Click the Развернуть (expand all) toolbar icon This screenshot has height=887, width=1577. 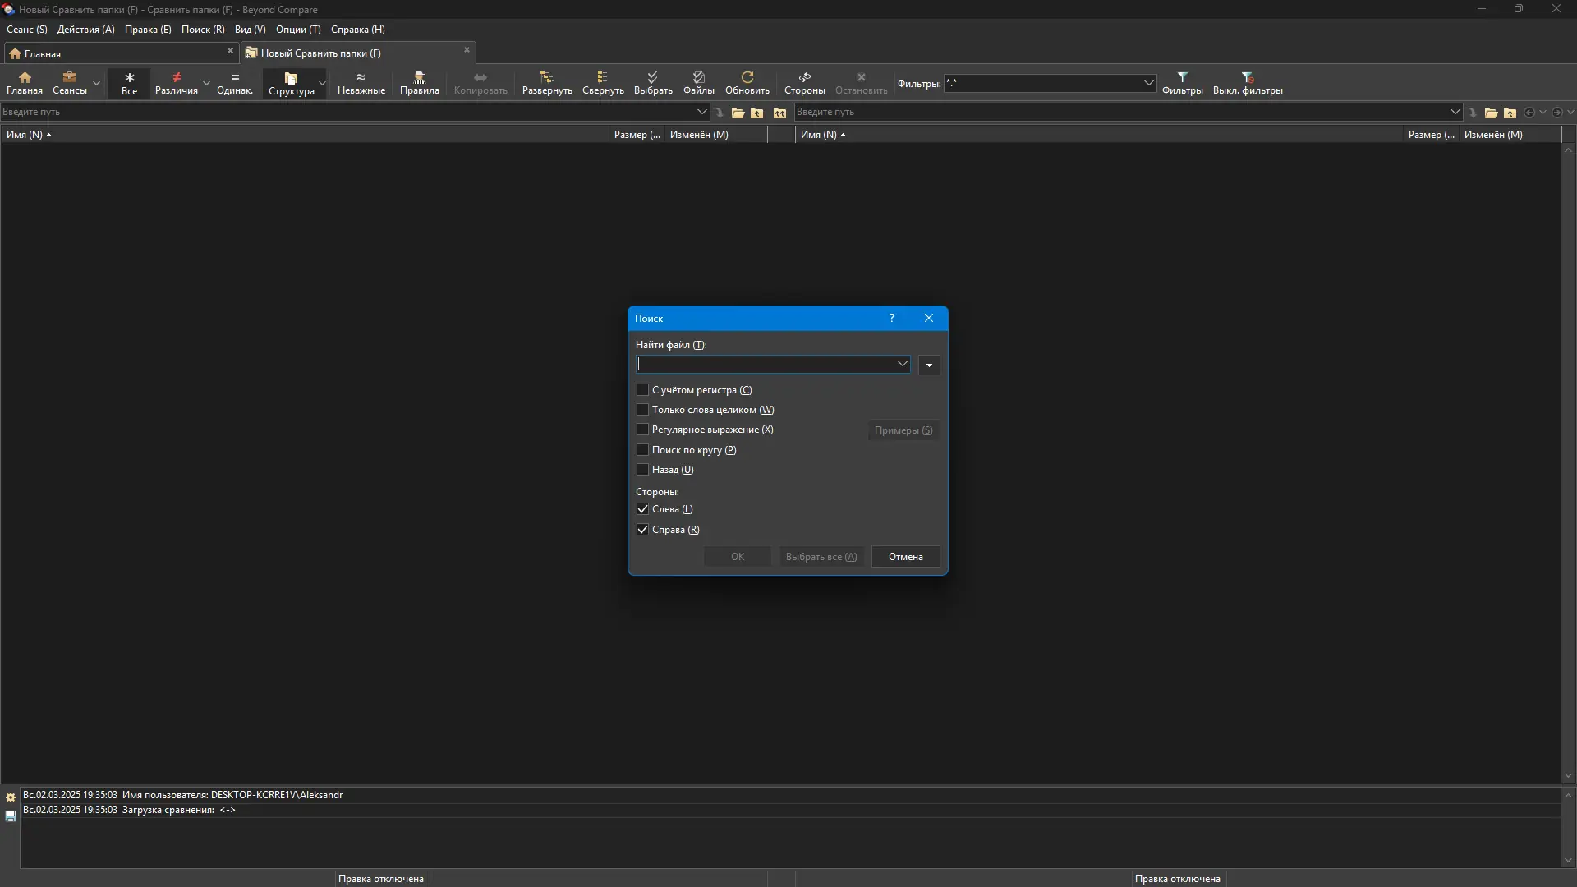point(547,83)
